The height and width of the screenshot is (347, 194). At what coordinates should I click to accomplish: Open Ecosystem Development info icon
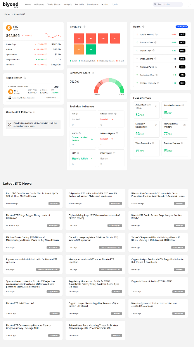156,125
